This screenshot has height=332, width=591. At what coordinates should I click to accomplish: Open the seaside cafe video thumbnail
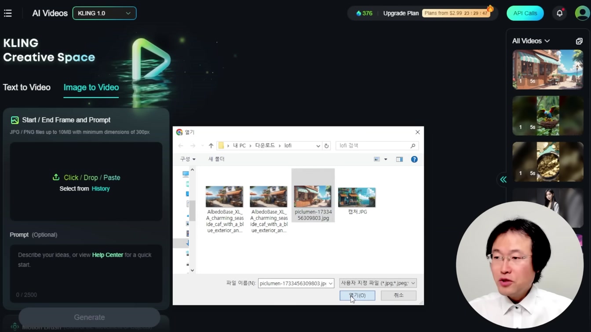tap(548, 69)
